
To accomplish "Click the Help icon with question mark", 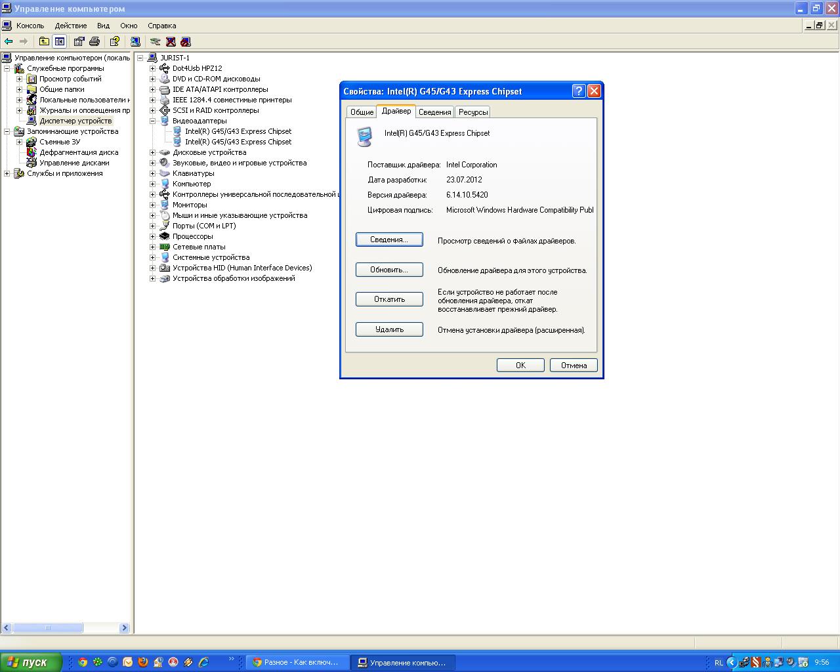I will pyautogui.click(x=115, y=41).
